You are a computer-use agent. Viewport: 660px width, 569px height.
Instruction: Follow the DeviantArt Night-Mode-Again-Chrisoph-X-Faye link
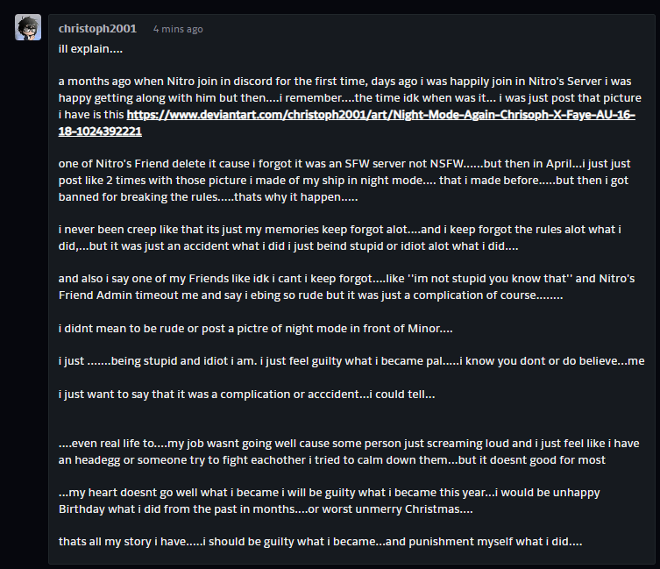[x=346, y=123]
